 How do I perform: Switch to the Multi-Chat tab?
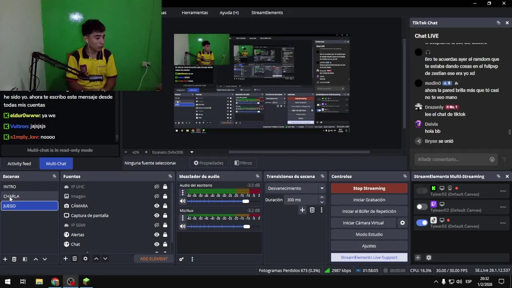pyautogui.click(x=56, y=164)
